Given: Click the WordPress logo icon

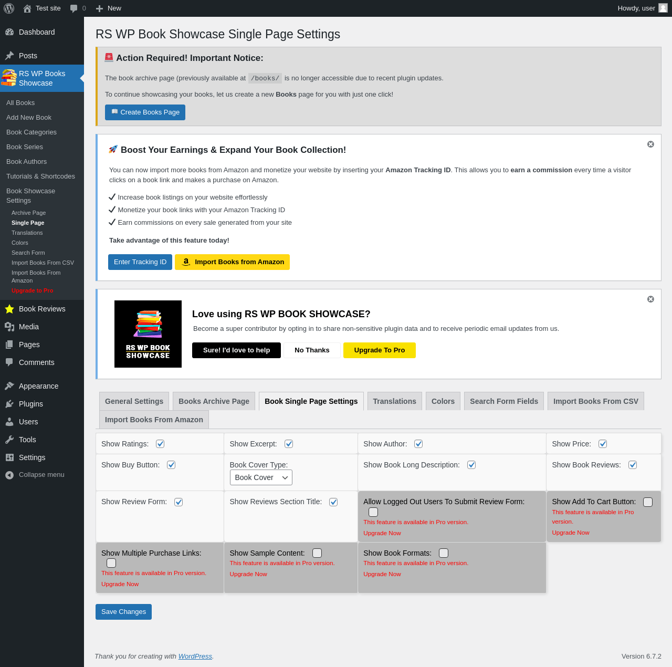Looking at the screenshot, I should click(x=9, y=8).
